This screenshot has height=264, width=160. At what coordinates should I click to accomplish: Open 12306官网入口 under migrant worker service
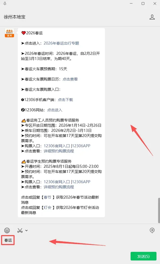point(57,146)
